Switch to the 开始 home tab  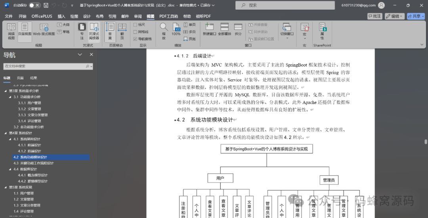point(22,16)
